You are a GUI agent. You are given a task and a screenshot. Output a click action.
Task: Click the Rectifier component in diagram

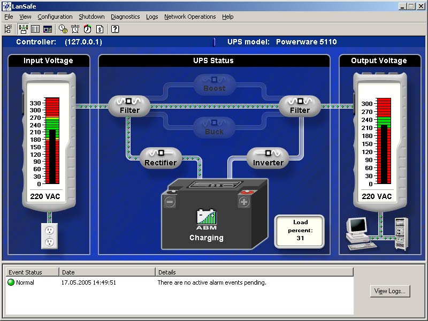click(x=160, y=158)
